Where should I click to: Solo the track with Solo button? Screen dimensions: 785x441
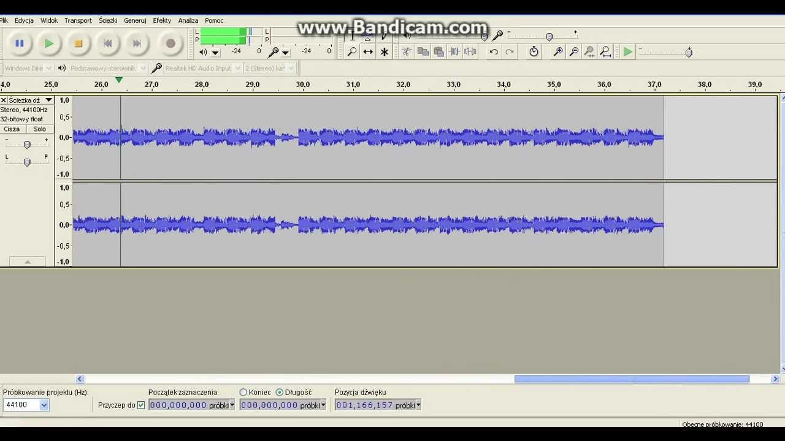click(x=39, y=129)
